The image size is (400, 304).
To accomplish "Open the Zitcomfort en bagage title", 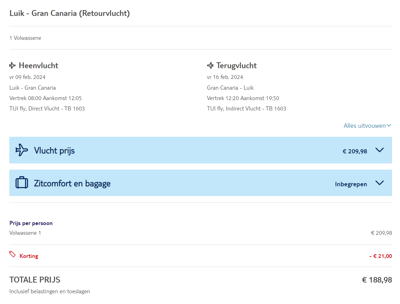I will (72, 184).
